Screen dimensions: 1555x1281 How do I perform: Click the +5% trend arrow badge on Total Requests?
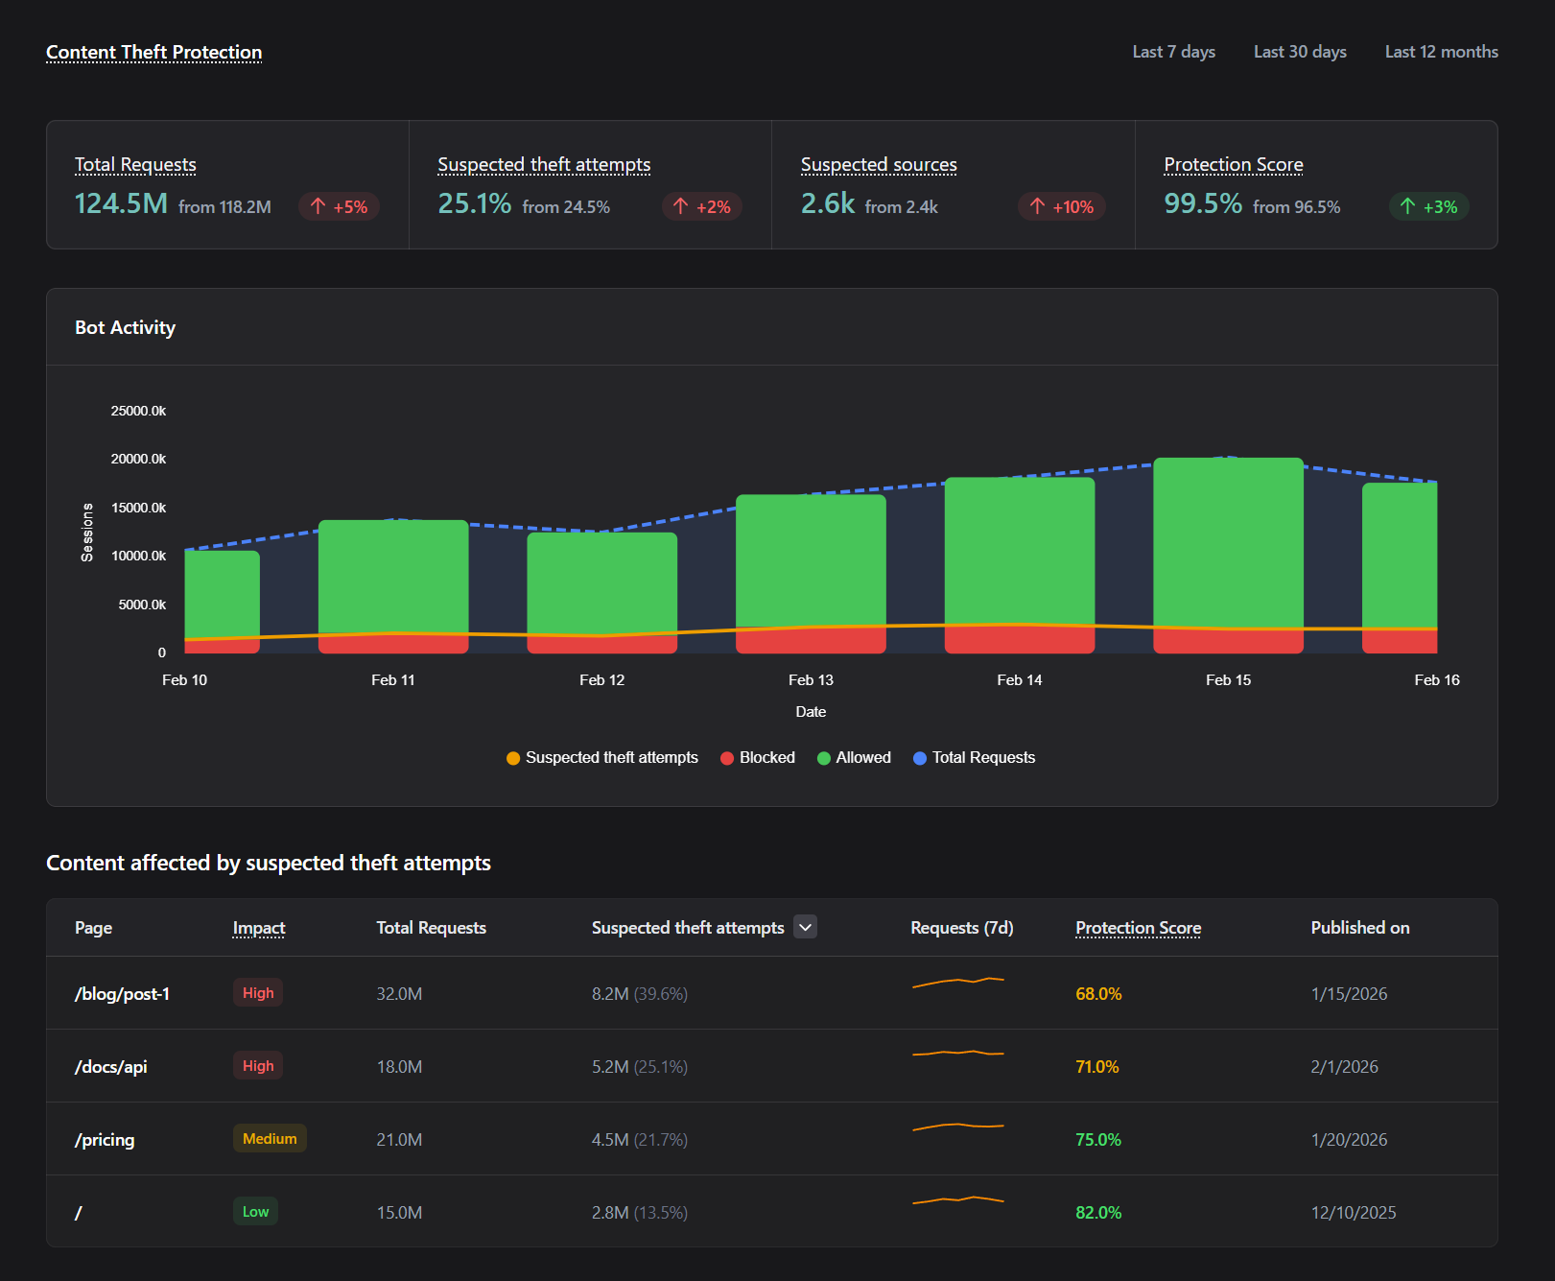tap(338, 206)
